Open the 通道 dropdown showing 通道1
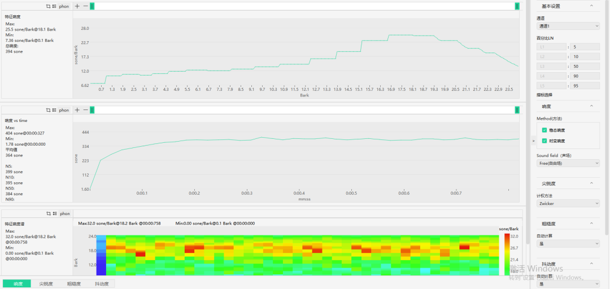Screen dimensions: 610x289 click(568, 26)
